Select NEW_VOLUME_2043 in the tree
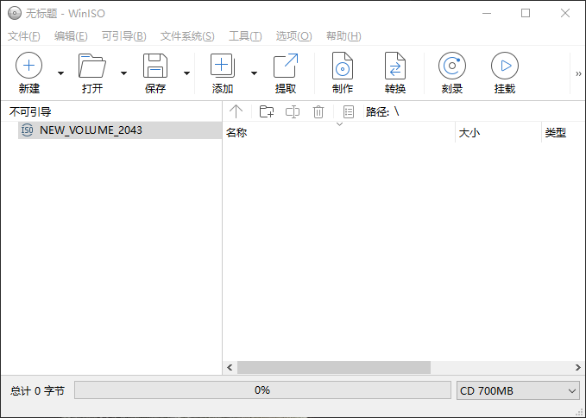 point(120,130)
